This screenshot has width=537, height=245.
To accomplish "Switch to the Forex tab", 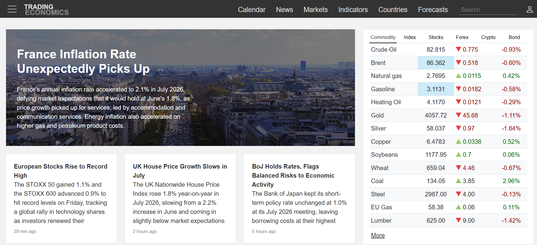I will [x=462, y=37].
